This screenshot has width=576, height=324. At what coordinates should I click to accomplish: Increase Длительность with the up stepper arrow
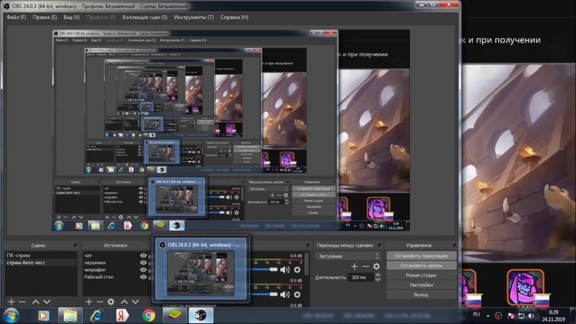pos(377,275)
